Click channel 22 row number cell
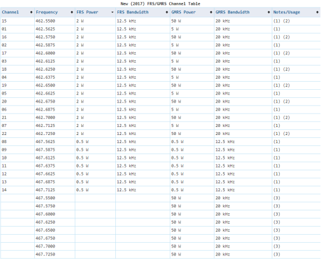Viewport: 321px width, 259px height. 17,134
